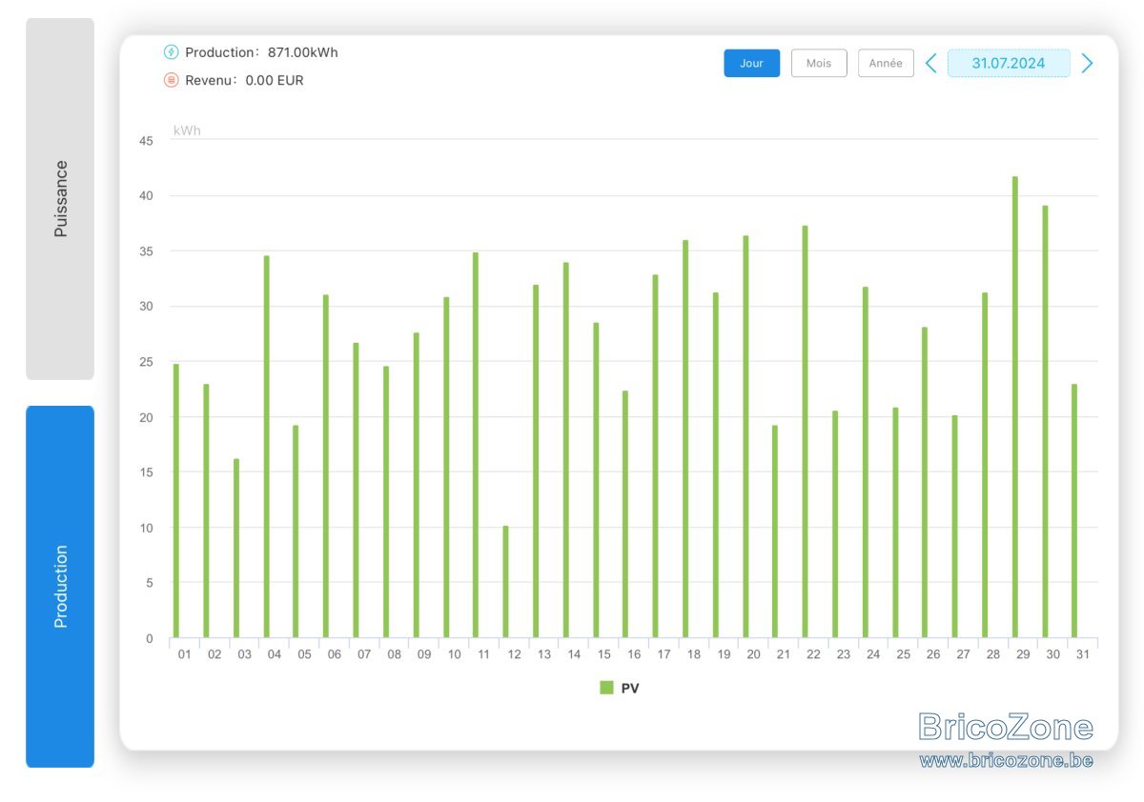Go to previous date with left arrow

[931, 64]
